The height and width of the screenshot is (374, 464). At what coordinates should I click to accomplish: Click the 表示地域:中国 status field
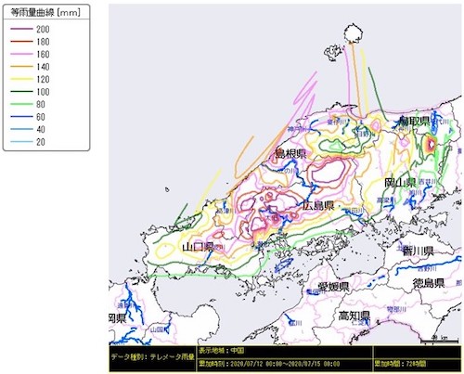click(x=284, y=351)
